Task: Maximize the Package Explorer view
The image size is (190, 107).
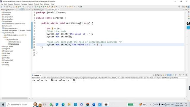Action: coord(29,10)
